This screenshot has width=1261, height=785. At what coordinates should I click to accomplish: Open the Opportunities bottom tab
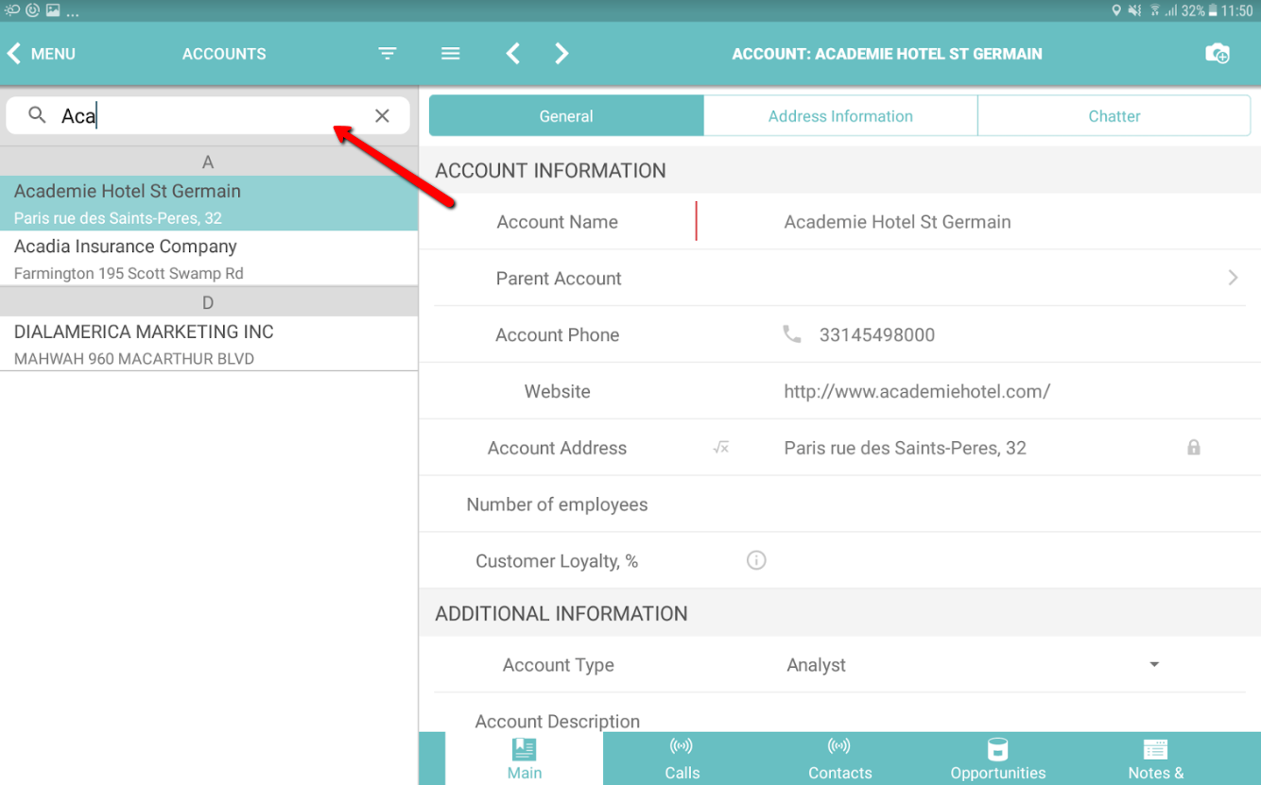tap(997, 759)
